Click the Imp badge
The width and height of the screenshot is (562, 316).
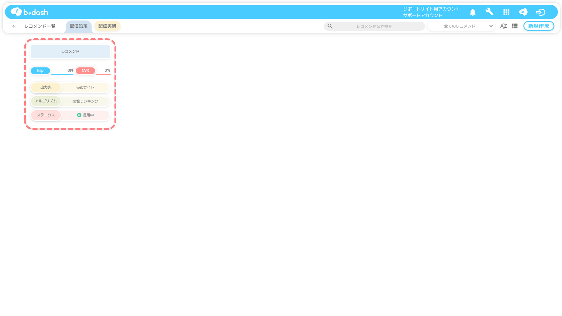point(40,70)
